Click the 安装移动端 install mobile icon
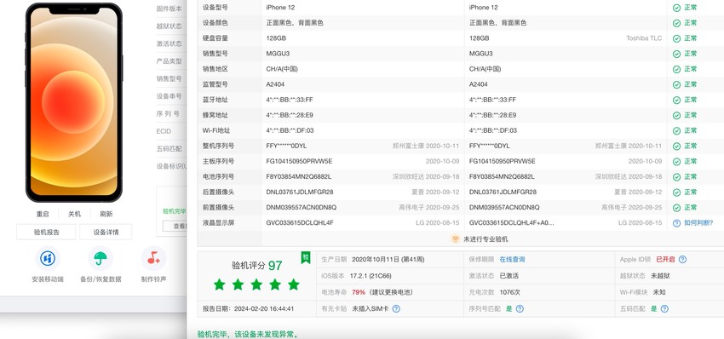Image resolution: width=724 pixels, height=339 pixels. [48, 258]
